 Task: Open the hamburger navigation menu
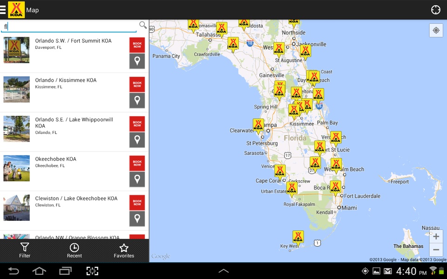coord(3,10)
